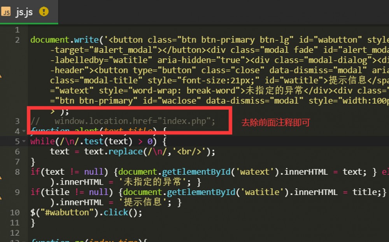This screenshot has height=242, width=389.
Task: Select line number 10 in the gutter
Action: pyautogui.click(x=15, y=213)
